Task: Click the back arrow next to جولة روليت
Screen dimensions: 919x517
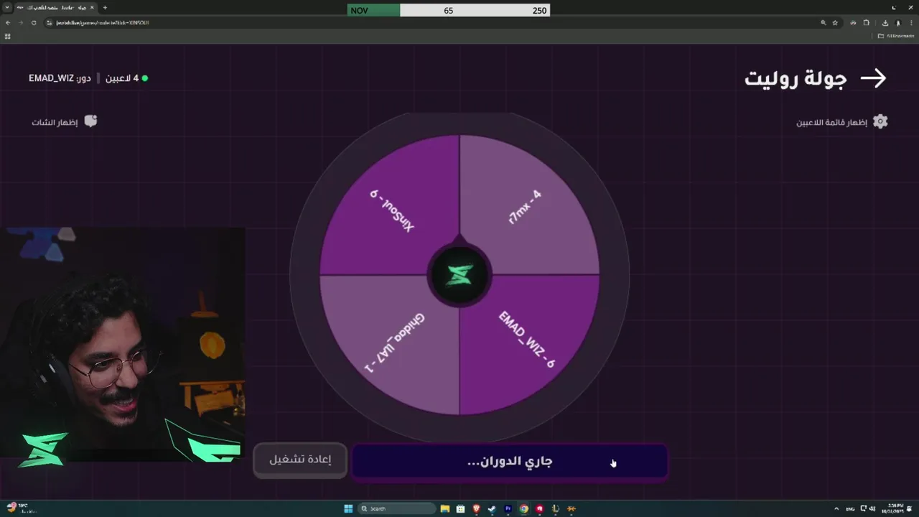Action: [x=873, y=78]
